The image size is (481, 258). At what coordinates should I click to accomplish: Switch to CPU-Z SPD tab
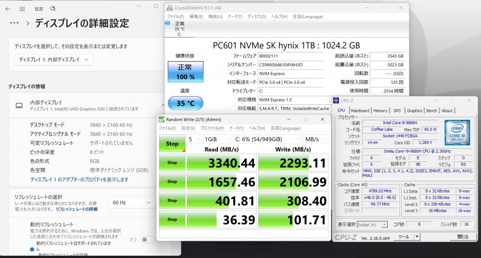(397, 111)
